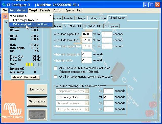
Task: Click the Udc higher than voltage field
Action: pos(87,46)
